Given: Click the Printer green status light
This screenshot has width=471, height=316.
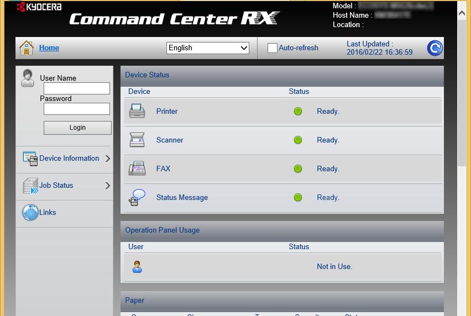Looking at the screenshot, I should click(297, 112).
